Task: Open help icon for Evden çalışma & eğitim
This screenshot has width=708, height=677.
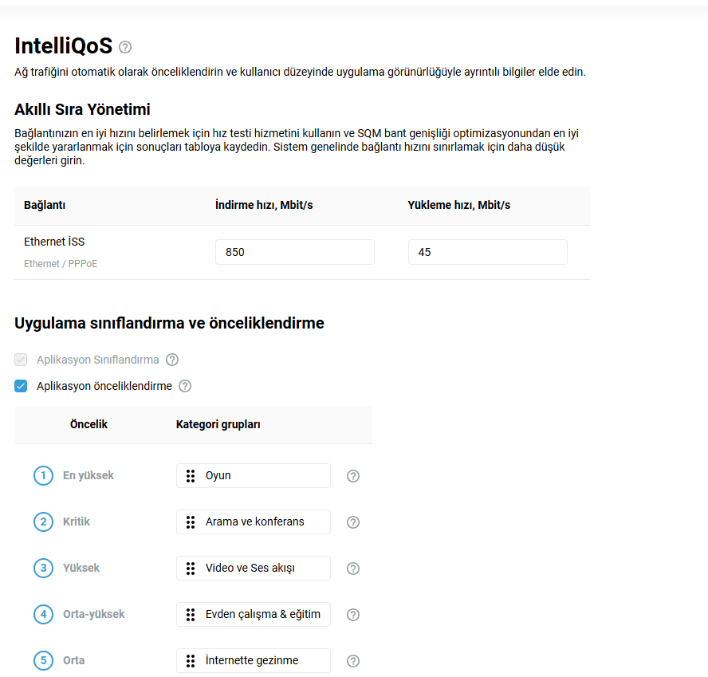Action: (353, 615)
